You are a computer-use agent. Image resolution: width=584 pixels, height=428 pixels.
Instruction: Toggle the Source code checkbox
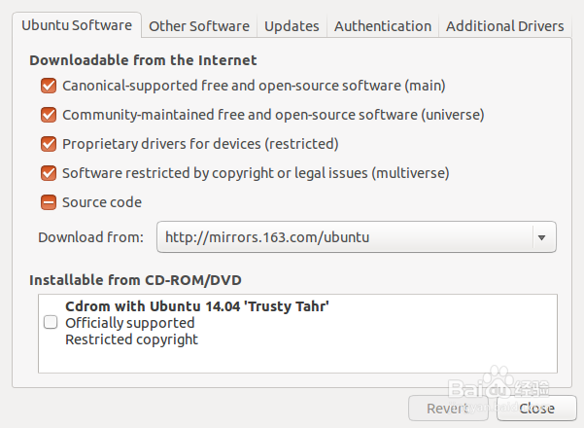(49, 202)
